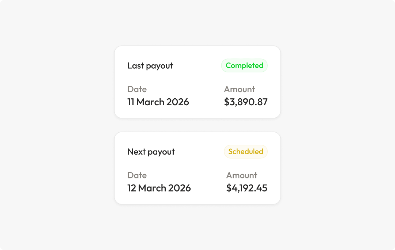Select the $3,890.87 payout amount
Screen dimensions: 395x250
tap(246, 102)
